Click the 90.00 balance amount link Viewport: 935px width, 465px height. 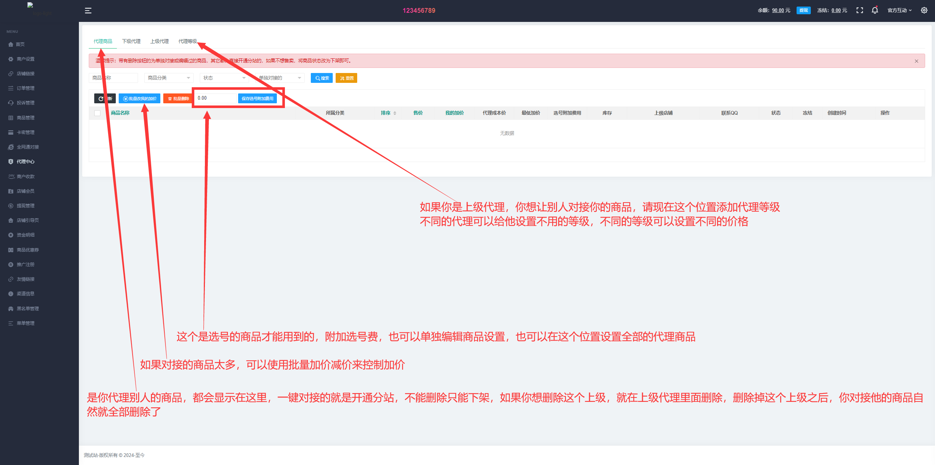tap(778, 10)
